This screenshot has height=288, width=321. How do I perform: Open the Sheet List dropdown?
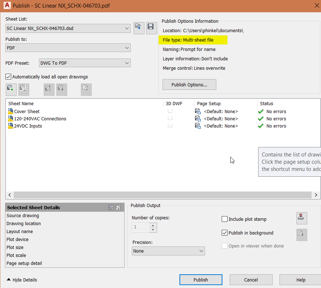tap(127, 28)
